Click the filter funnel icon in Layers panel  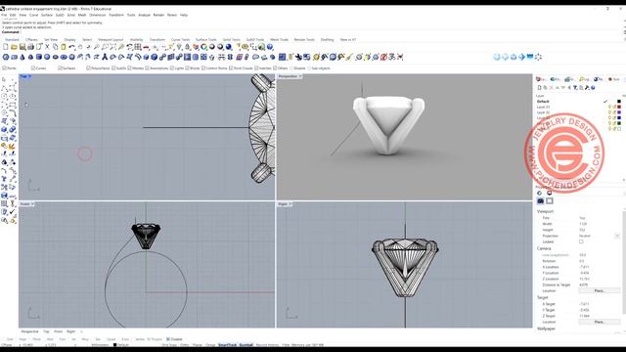tap(575, 87)
